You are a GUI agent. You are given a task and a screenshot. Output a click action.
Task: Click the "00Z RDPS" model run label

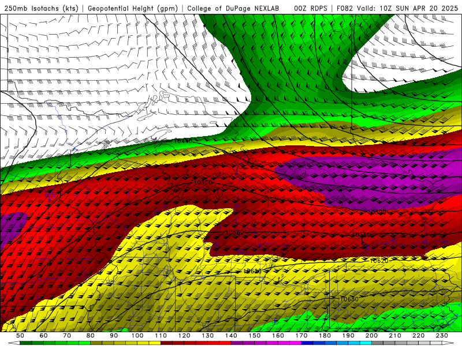tap(310, 8)
